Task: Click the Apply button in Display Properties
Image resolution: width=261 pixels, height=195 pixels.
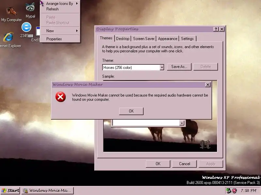Action: pos(211,164)
